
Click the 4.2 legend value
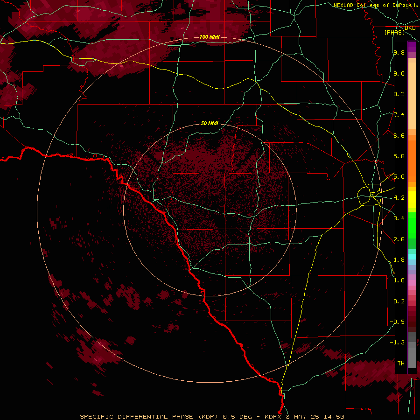[x=399, y=198]
